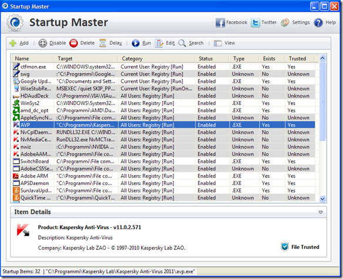Click the Help question mark icon

click(318, 22)
